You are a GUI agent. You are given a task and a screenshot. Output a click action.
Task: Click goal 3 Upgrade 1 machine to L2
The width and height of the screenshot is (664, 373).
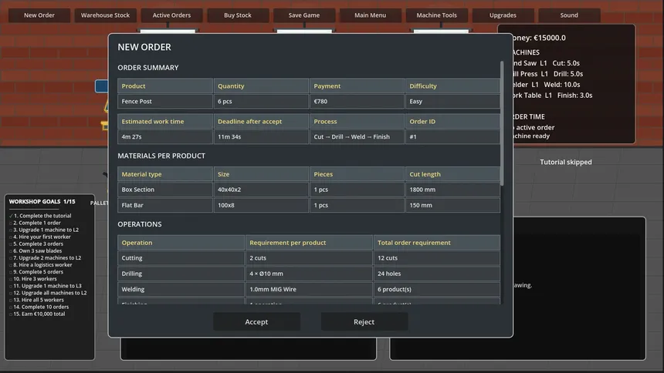coord(44,230)
